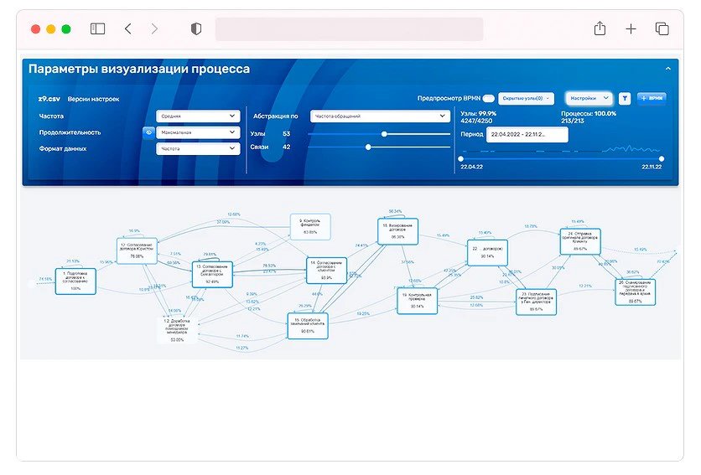Select node 12. Согласование договора Юристом

(137, 251)
